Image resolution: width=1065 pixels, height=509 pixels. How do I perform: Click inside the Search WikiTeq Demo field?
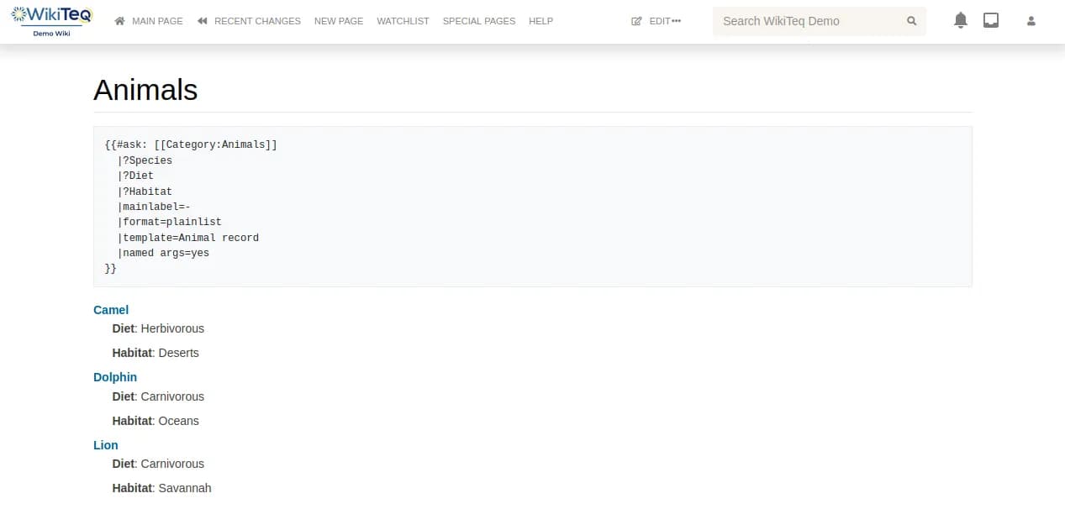click(x=807, y=21)
